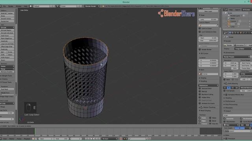Screen dimensions: 252x141
Task: Toggle Render Border checkbox
Action: [200, 49]
